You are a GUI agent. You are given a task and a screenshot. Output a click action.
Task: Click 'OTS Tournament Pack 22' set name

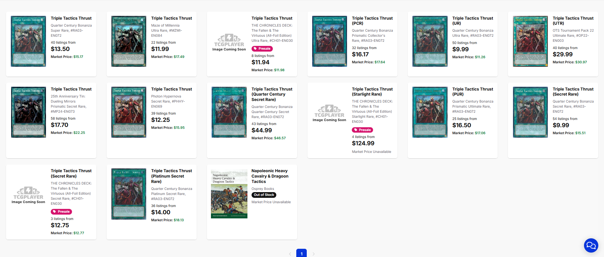point(573,31)
